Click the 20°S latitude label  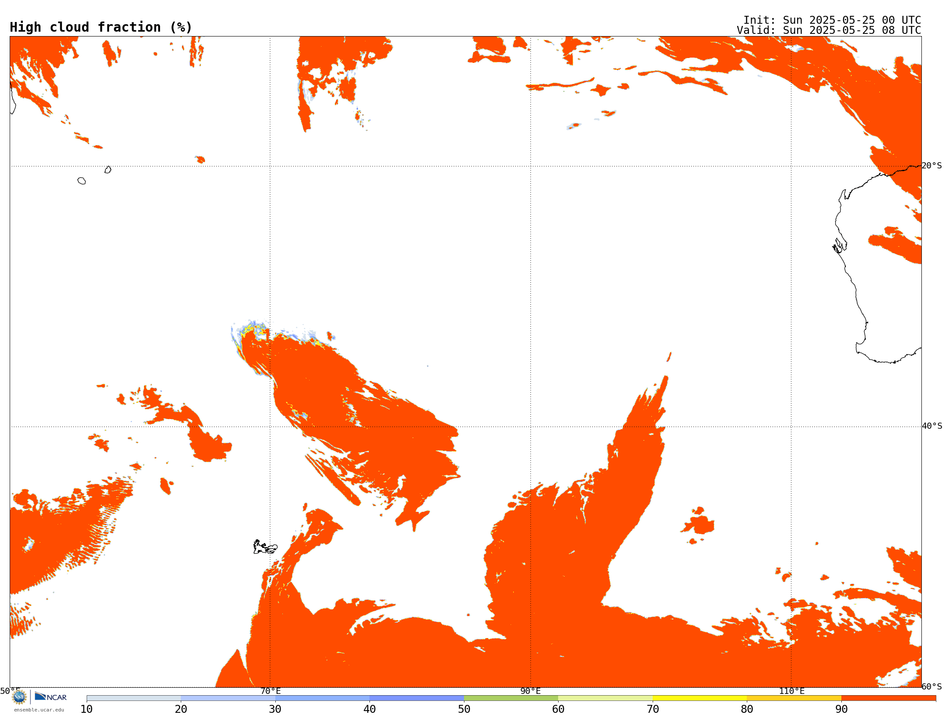(932, 166)
